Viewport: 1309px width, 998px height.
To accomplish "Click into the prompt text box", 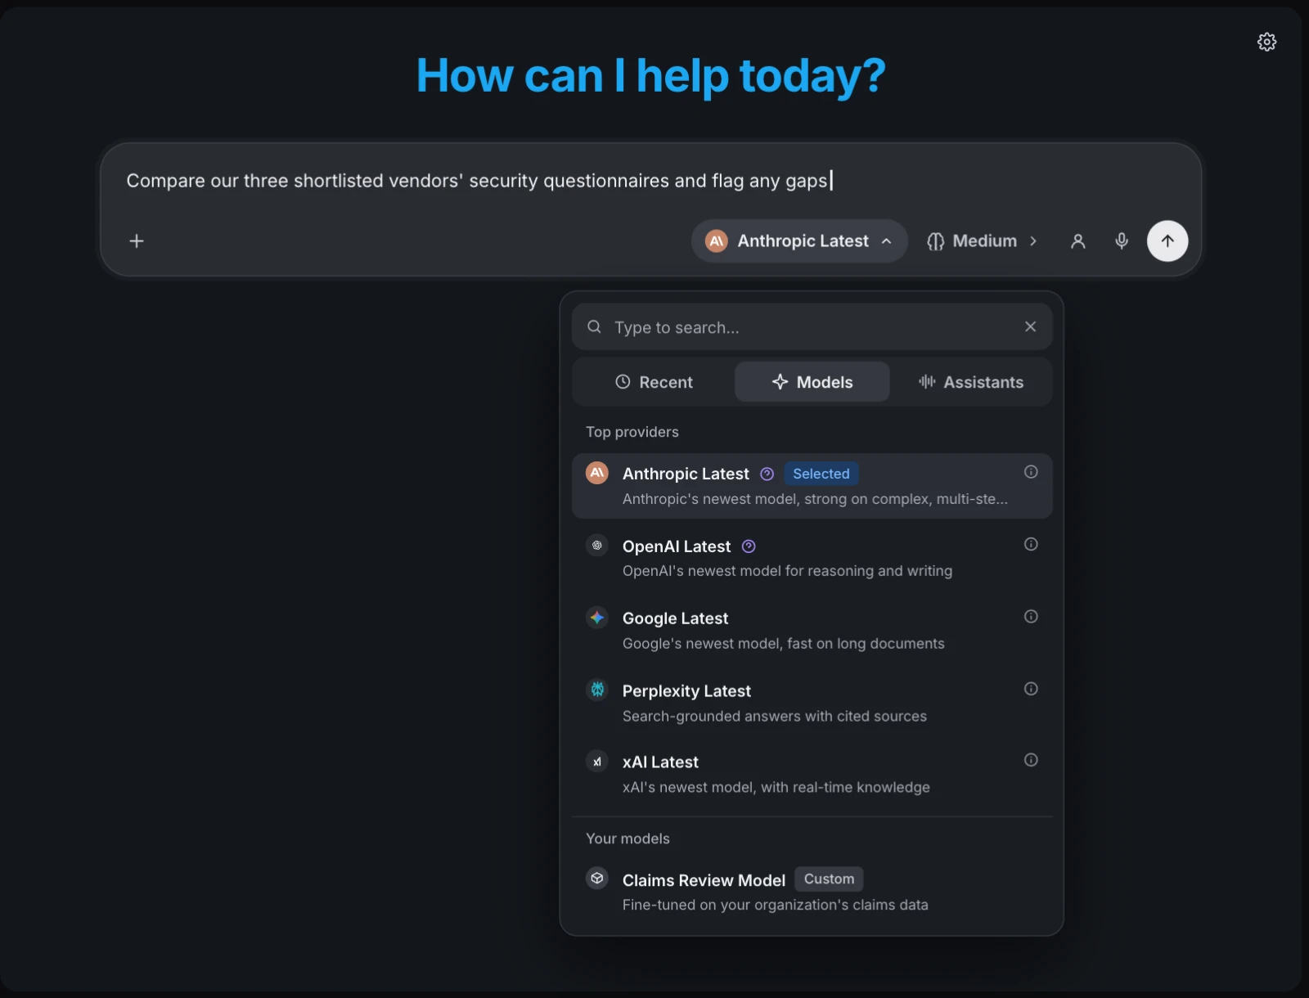I will point(650,181).
